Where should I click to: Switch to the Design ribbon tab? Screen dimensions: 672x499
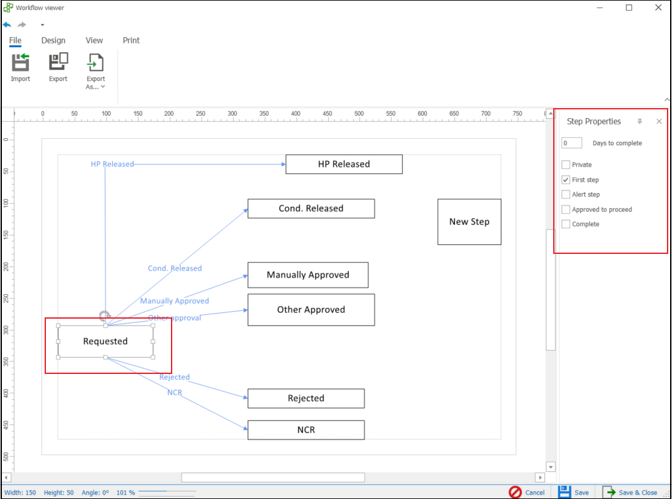coord(53,40)
